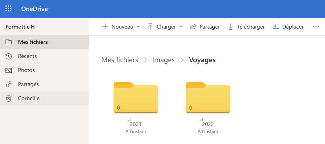Open the app launcher grid icon
The image size is (325, 144).
point(9,9)
